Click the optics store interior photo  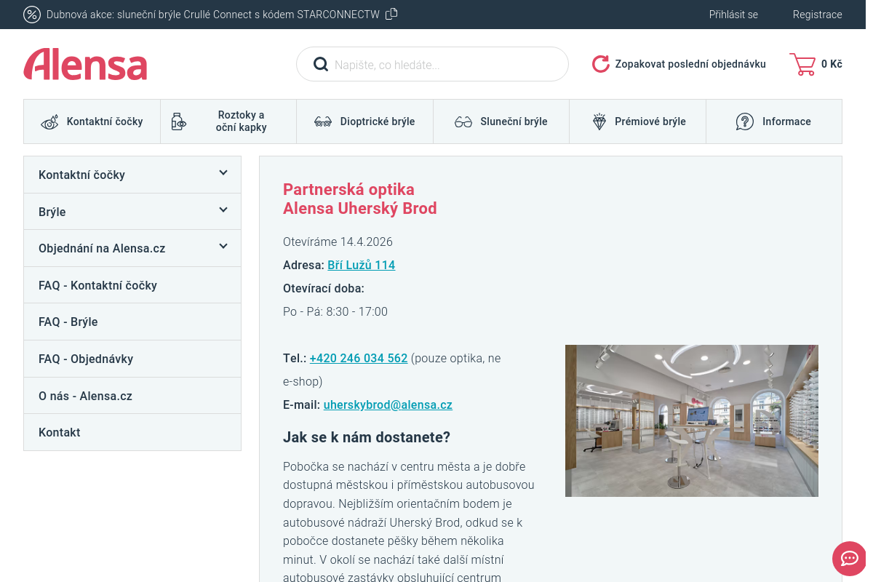(692, 420)
